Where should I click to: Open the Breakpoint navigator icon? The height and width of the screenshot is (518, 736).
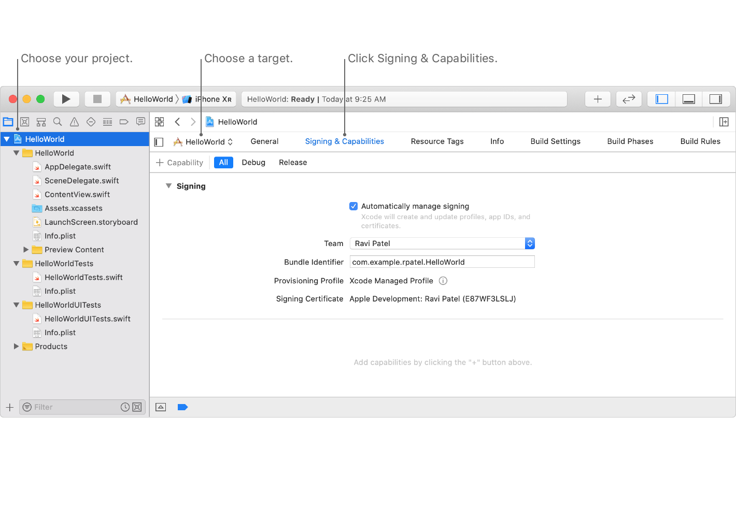[x=124, y=122]
